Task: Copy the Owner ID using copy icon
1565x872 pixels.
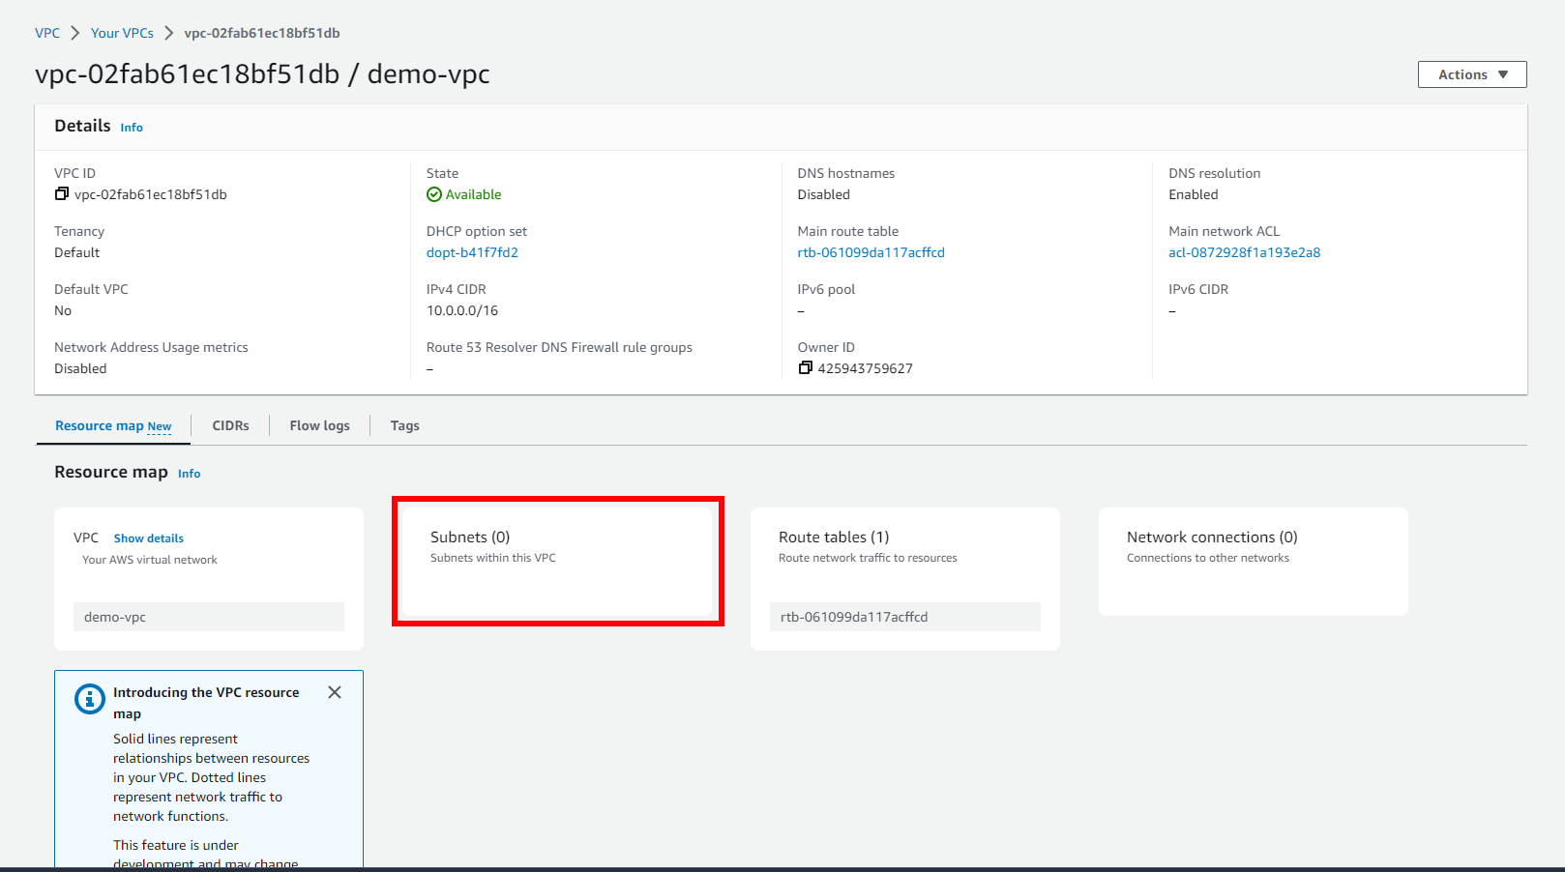Action: [805, 368]
